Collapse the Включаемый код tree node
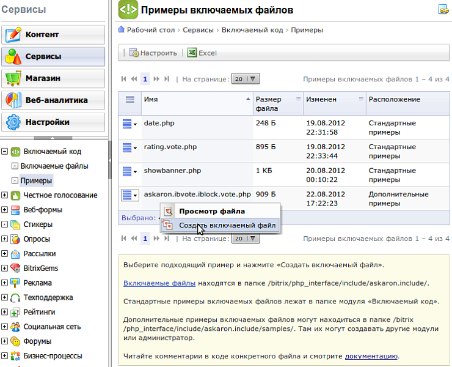The height and width of the screenshot is (367, 452). [5, 152]
